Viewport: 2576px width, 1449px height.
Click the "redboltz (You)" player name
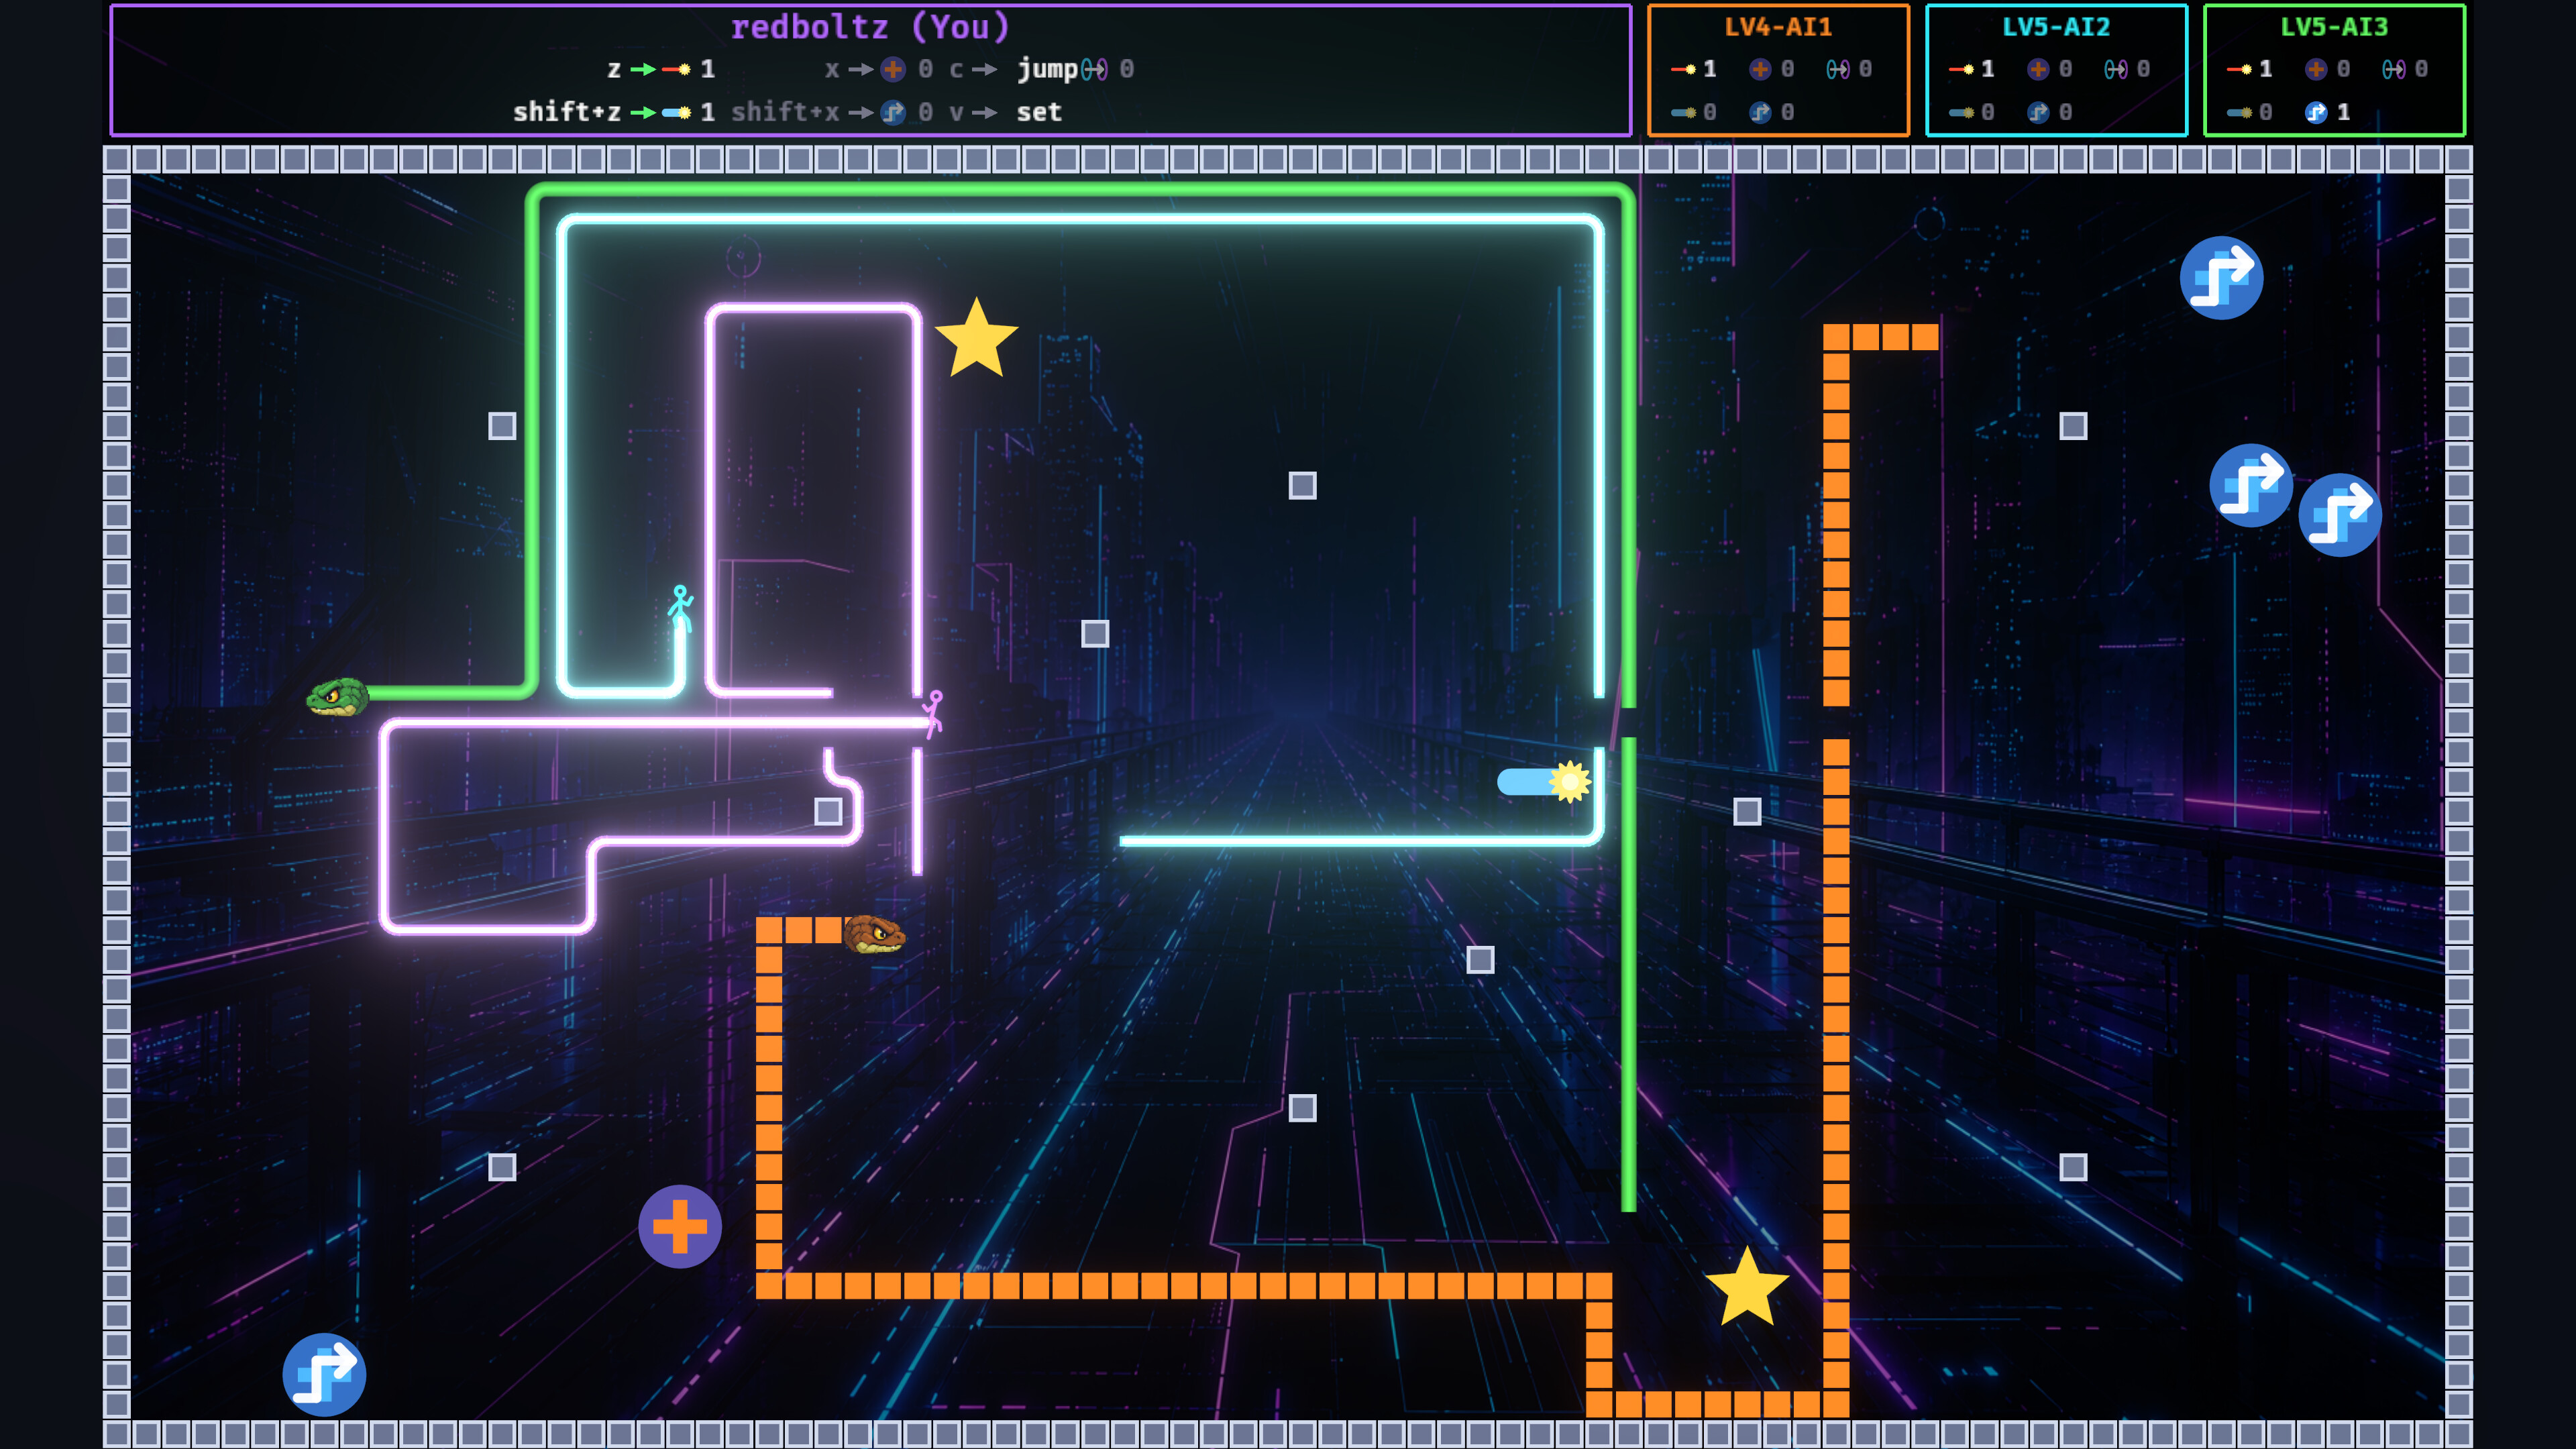pyautogui.click(x=870, y=27)
